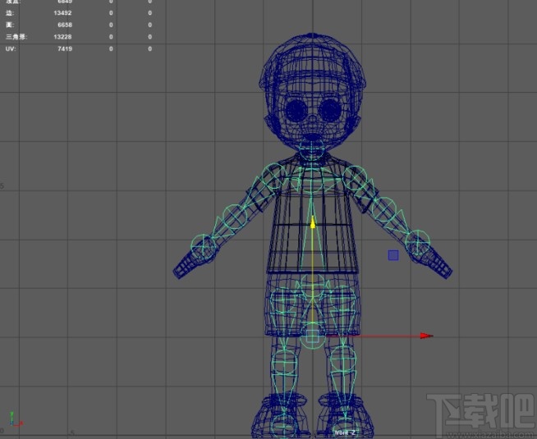Select the front -Z camera label
This screenshot has height=439, width=537.
click(x=345, y=432)
